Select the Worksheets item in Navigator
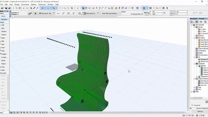The image size is (208, 117). click(202, 51)
